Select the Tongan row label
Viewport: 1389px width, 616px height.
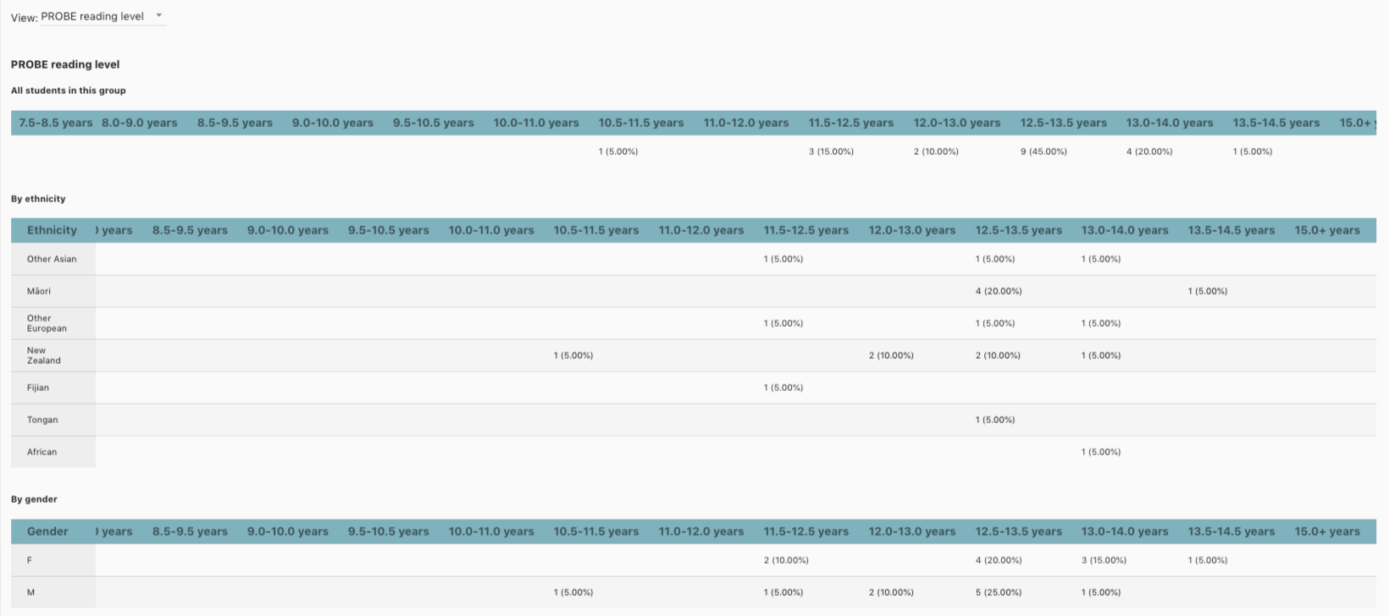tap(42, 420)
